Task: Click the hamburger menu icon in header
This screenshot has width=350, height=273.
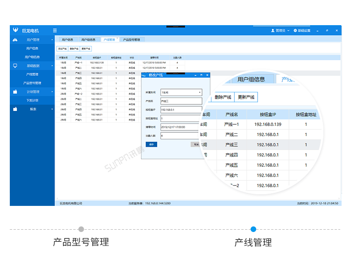Action: (x=55, y=30)
